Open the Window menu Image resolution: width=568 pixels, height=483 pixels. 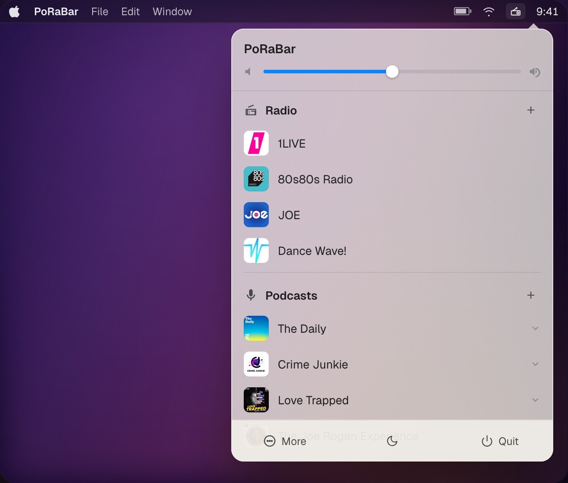[x=172, y=12]
